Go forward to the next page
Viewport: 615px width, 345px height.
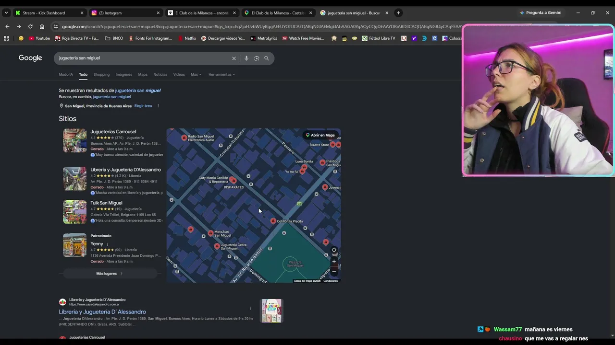(x=19, y=26)
